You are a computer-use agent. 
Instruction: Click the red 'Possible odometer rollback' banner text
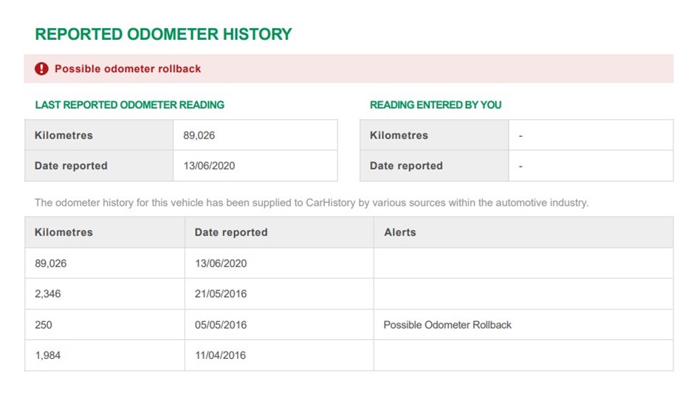tap(128, 69)
